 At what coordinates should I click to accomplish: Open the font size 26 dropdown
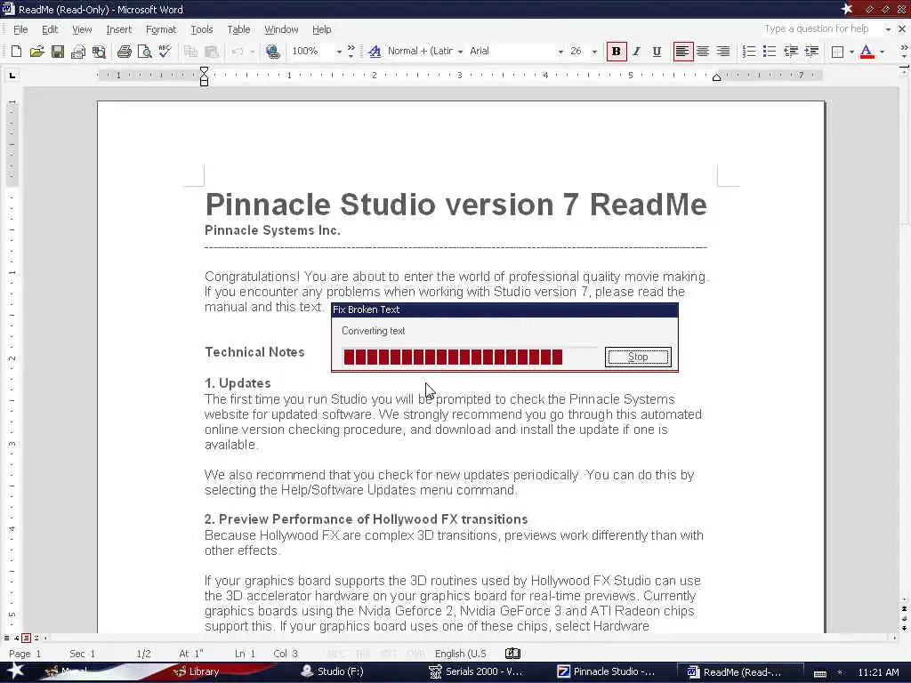coord(594,52)
